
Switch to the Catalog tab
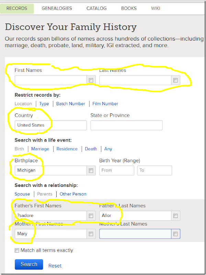96,8
